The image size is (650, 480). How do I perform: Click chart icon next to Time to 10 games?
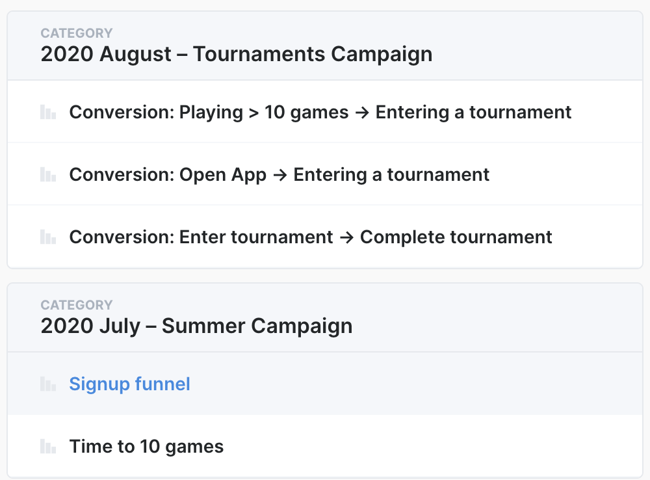(x=48, y=447)
